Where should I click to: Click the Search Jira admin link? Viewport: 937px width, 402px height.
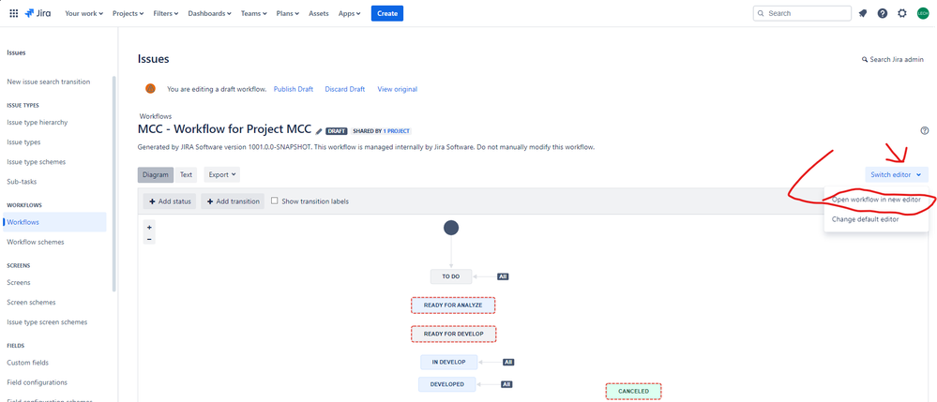pyautogui.click(x=893, y=59)
